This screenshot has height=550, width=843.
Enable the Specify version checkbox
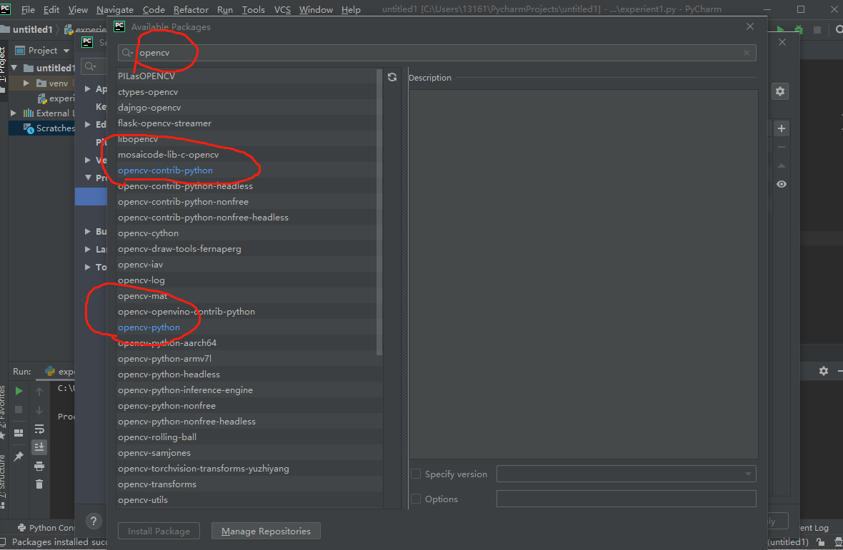(416, 474)
